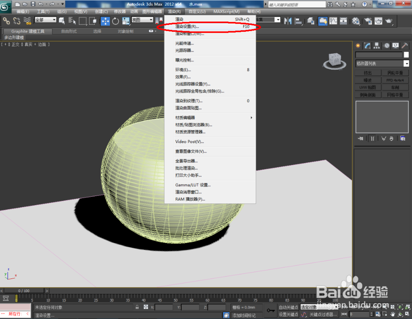Image resolution: width=412 pixels, height=319 pixels.
Task: Open the 编辑(E) menu in the menu bar
Action: coord(23,12)
